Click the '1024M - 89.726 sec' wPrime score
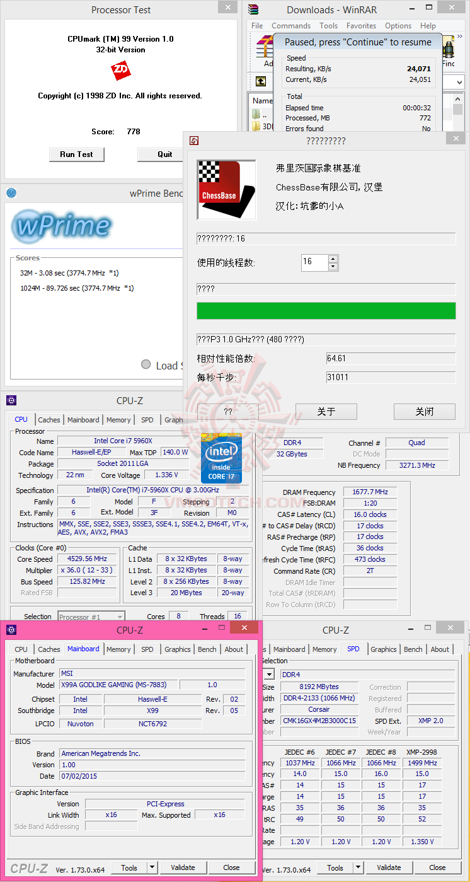The height and width of the screenshot is (882, 470). (77, 288)
